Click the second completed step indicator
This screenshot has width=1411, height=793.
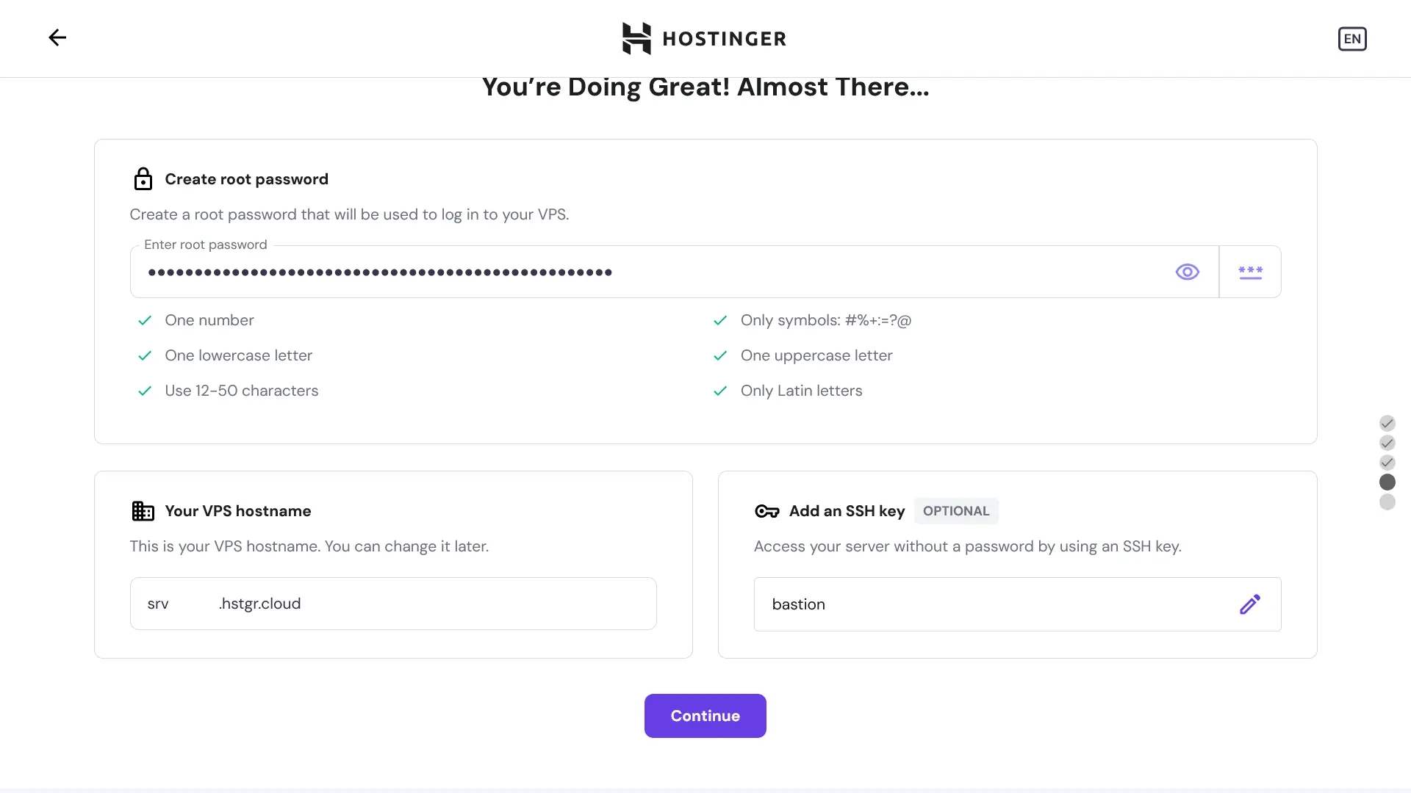pyautogui.click(x=1387, y=443)
